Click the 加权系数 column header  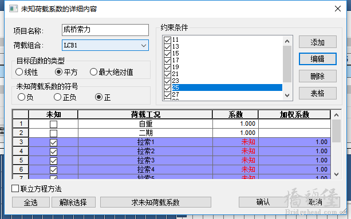pyautogui.click(x=294, y=114)
